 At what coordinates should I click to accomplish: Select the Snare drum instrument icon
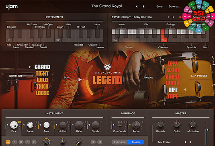click(30, 125)
